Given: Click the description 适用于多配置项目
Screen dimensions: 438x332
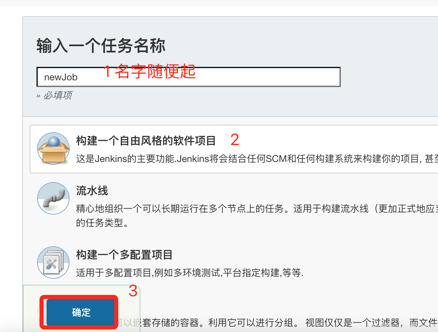Looking at the screenshot, I should click(190, 273).
